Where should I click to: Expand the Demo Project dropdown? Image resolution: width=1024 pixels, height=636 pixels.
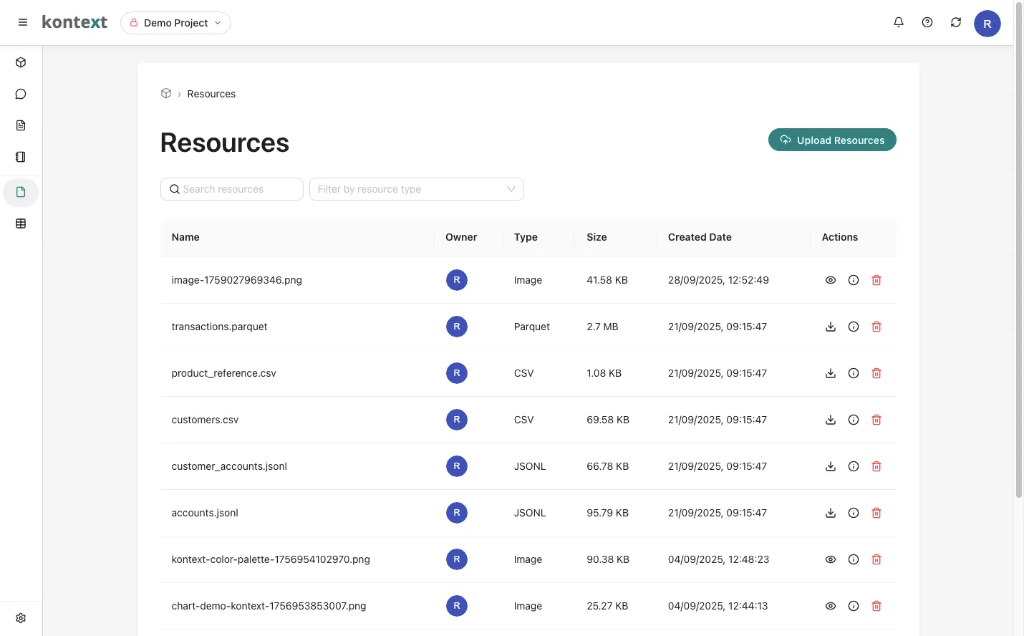tap(175, 23)
